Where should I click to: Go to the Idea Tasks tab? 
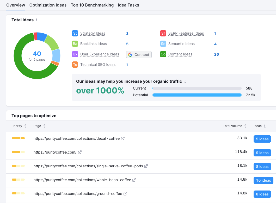(128, 5)
